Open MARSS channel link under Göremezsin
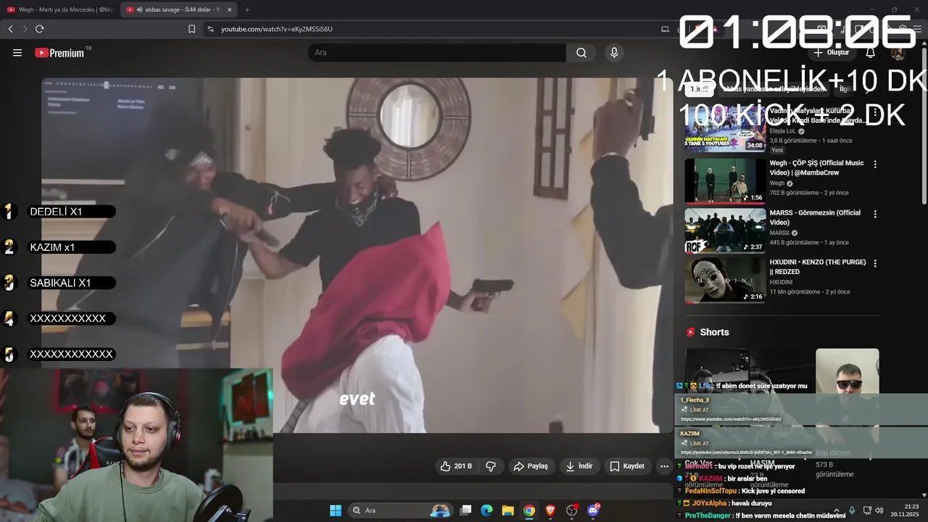The width and height of the screenshot is (928, 522). click(779, 233)
